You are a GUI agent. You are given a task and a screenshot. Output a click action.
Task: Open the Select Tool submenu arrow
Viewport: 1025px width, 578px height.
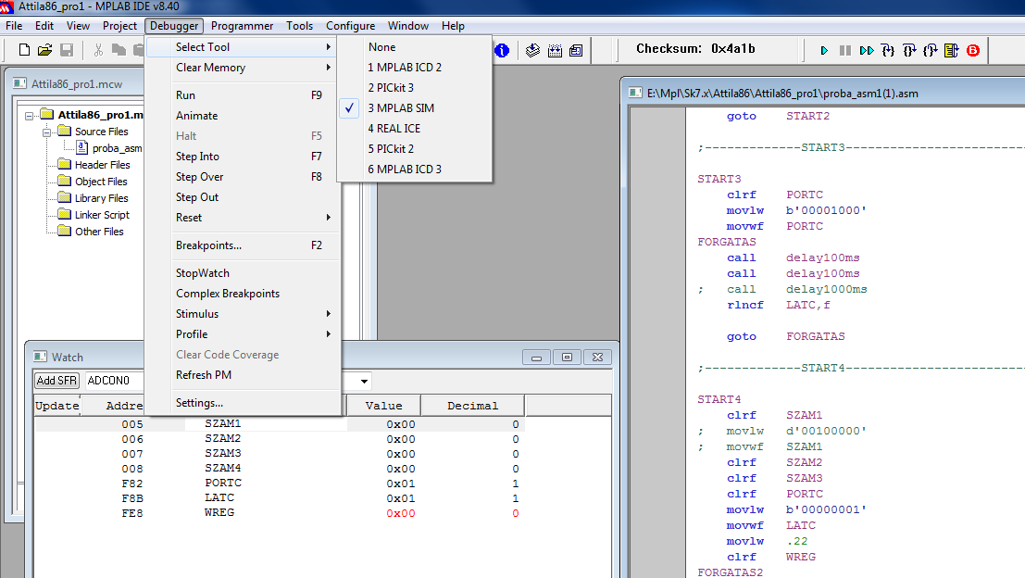click(328, 47)
